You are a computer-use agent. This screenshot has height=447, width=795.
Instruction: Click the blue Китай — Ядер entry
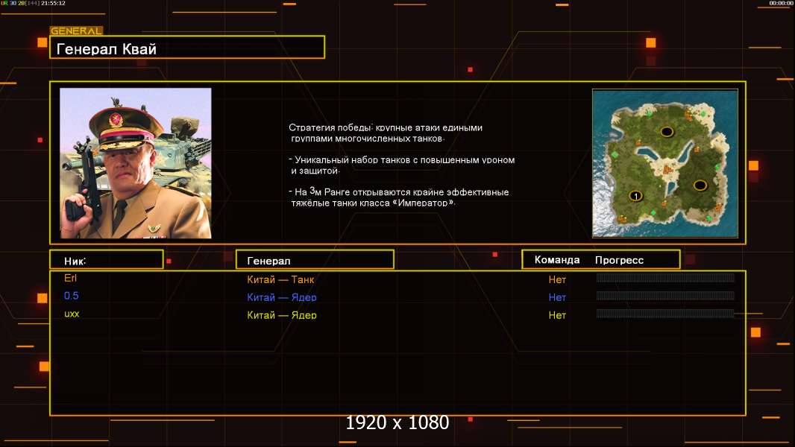282,297
